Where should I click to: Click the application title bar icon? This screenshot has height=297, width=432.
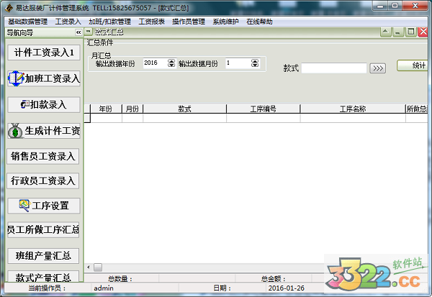coord(9,8)
